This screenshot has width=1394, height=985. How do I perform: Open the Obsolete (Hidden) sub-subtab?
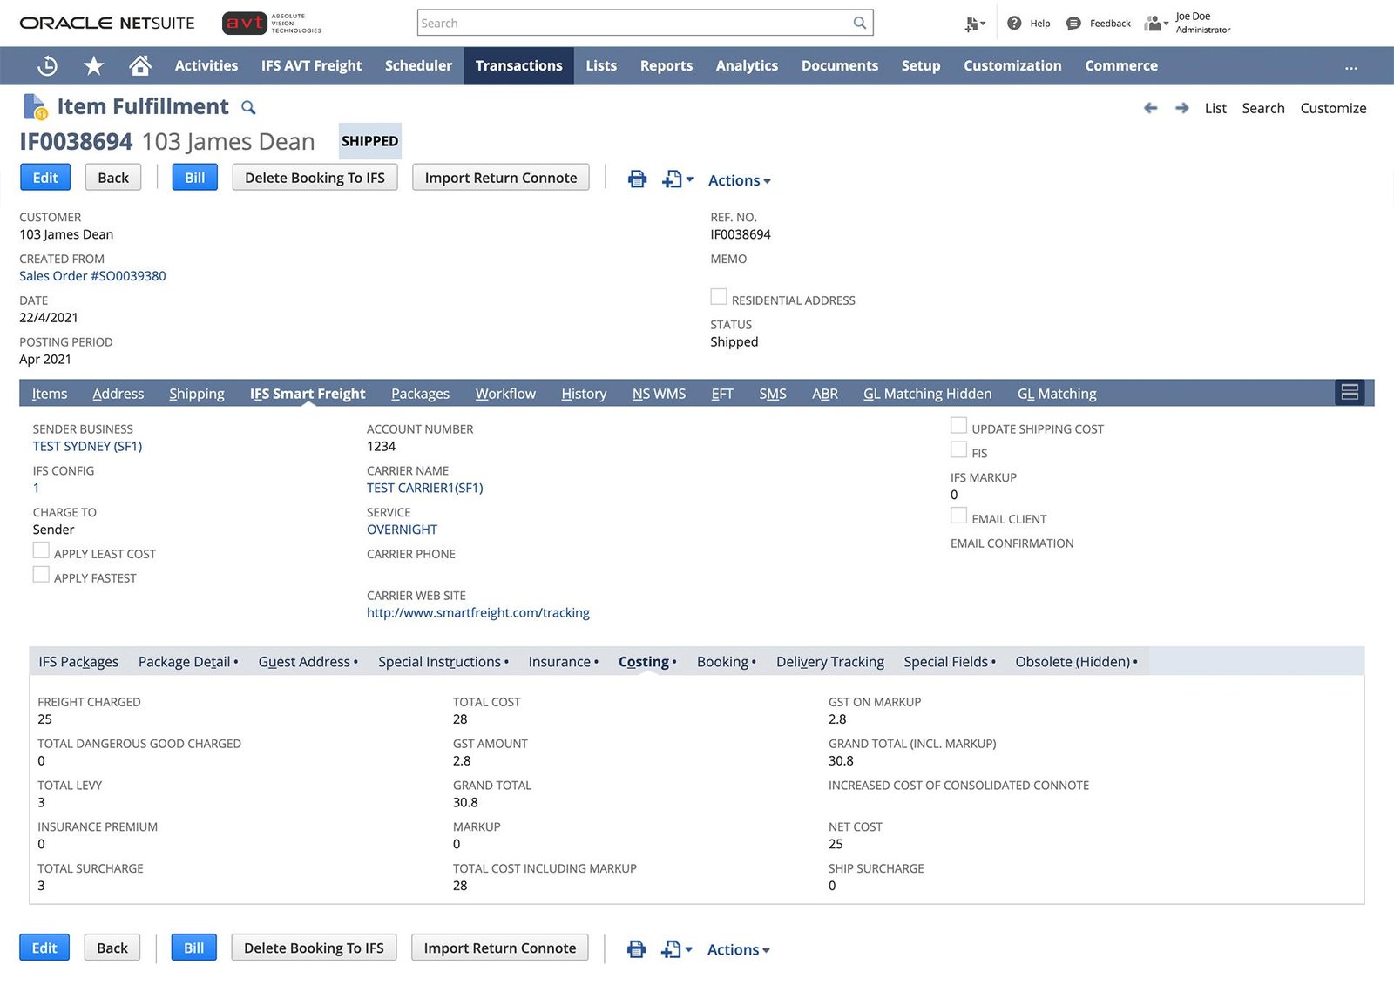[x=1075, y=662]
